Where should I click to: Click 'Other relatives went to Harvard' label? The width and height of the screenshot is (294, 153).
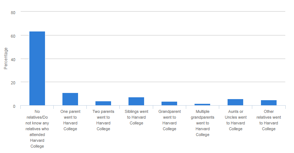coord(269,120)
